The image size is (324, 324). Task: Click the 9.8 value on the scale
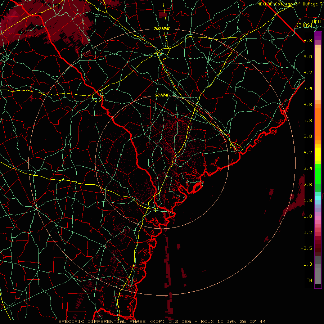tap(308, 40)
